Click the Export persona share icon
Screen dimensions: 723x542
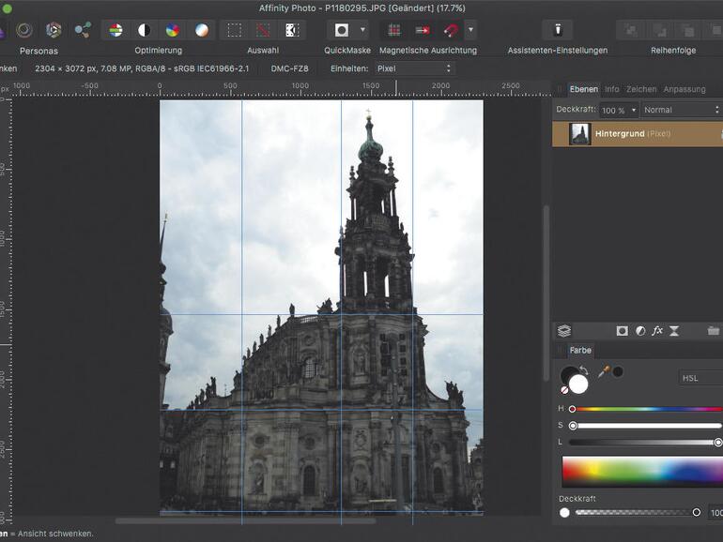pyautogui.click(x=83, y=30)
